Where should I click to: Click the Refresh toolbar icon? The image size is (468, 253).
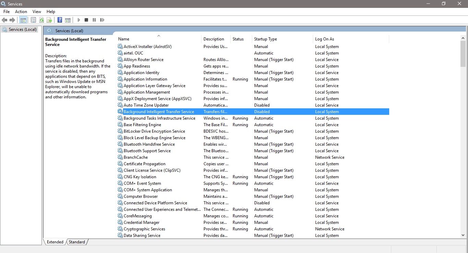click(x=41, y=20)
